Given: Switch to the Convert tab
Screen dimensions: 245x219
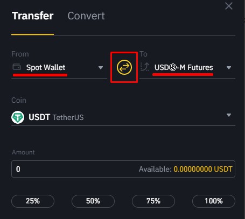Looking at the screenshot, I should pyautogui.click(x=86, y=16).
